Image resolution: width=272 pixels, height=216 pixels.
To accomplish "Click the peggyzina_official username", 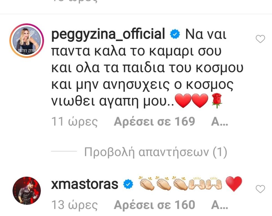I will 108,34.
